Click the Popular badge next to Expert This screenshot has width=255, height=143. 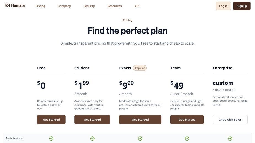[140, 68]
